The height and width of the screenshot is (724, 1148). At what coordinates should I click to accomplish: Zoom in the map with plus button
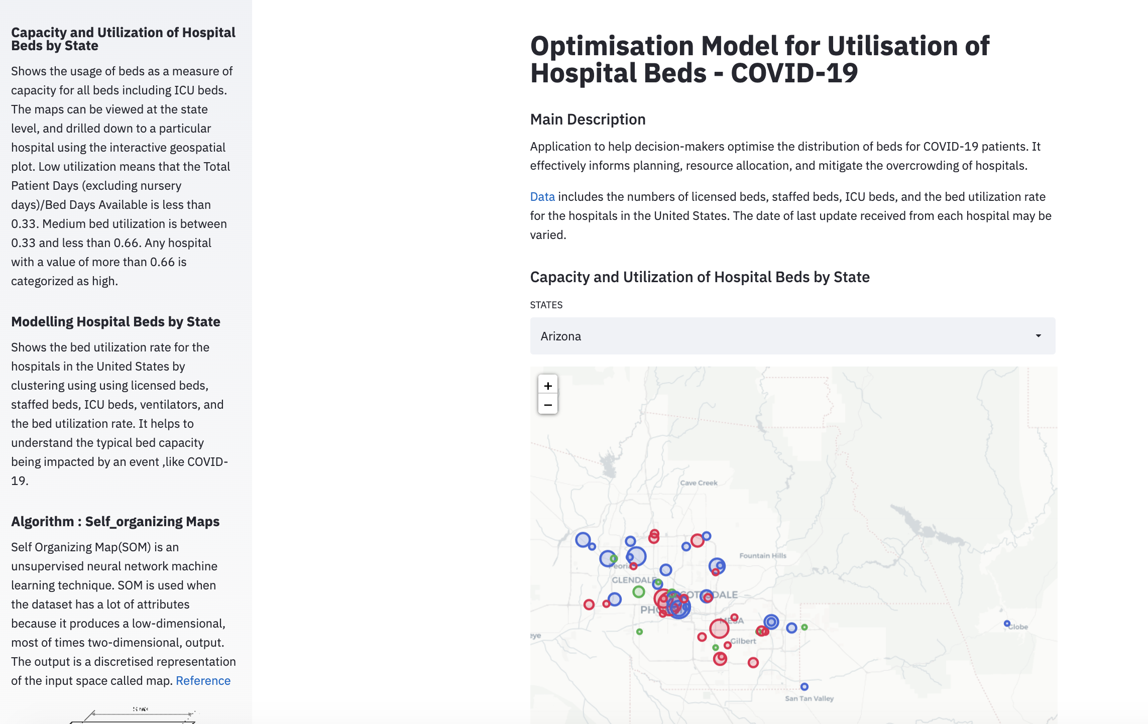(x=548, y=386)
